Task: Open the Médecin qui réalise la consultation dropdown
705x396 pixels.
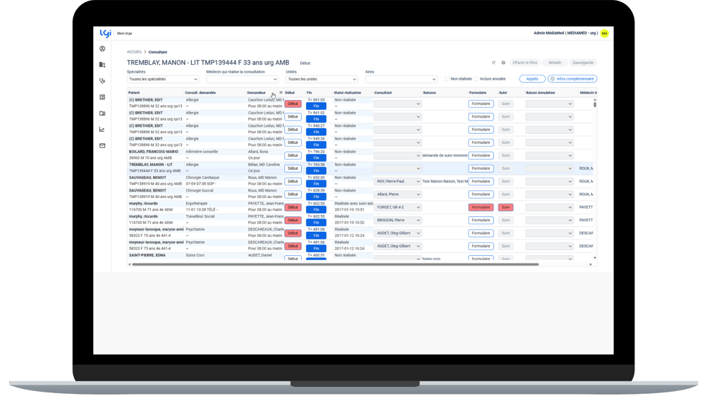Action: click(242, 80)
